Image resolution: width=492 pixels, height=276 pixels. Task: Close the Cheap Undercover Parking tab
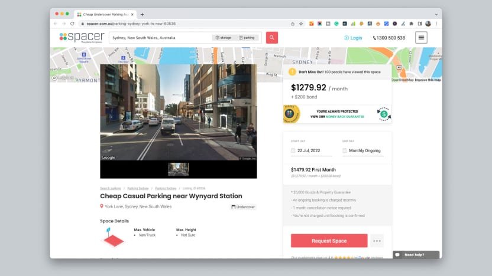click(x=132, y=14)
